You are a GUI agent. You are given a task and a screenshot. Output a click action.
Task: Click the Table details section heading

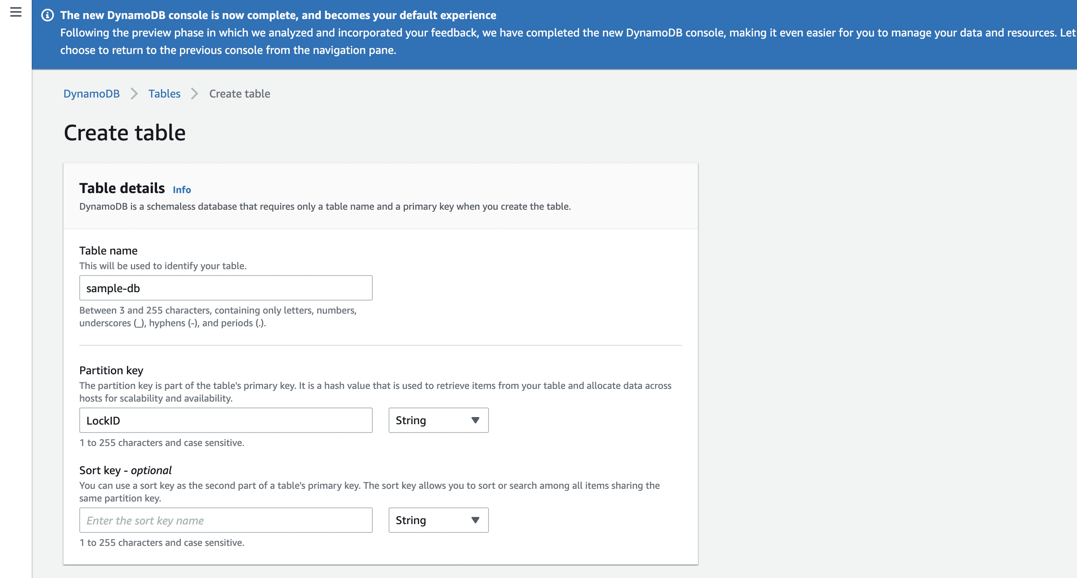(x=122, y=188)
